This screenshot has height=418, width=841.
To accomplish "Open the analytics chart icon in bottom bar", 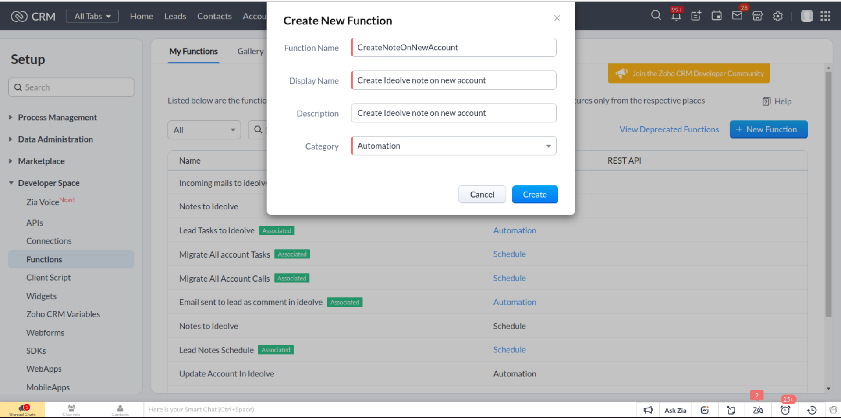I will click(705, 410).
